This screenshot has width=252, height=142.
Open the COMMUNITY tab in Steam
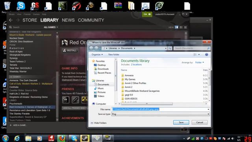(x=91, y=20)
